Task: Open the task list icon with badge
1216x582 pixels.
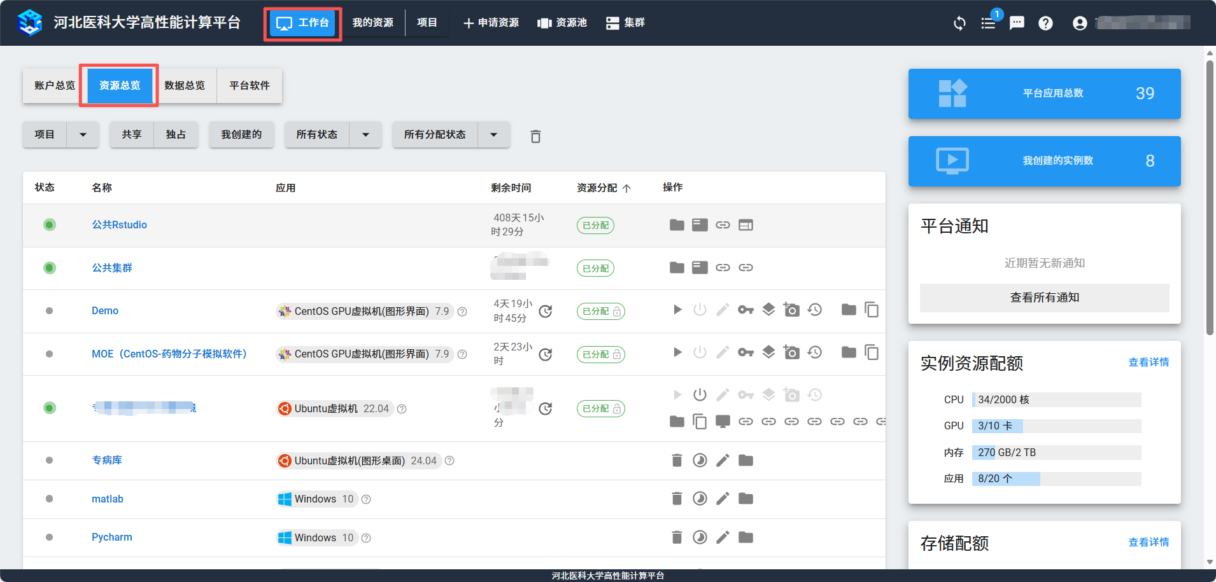Action: point(988,24)
